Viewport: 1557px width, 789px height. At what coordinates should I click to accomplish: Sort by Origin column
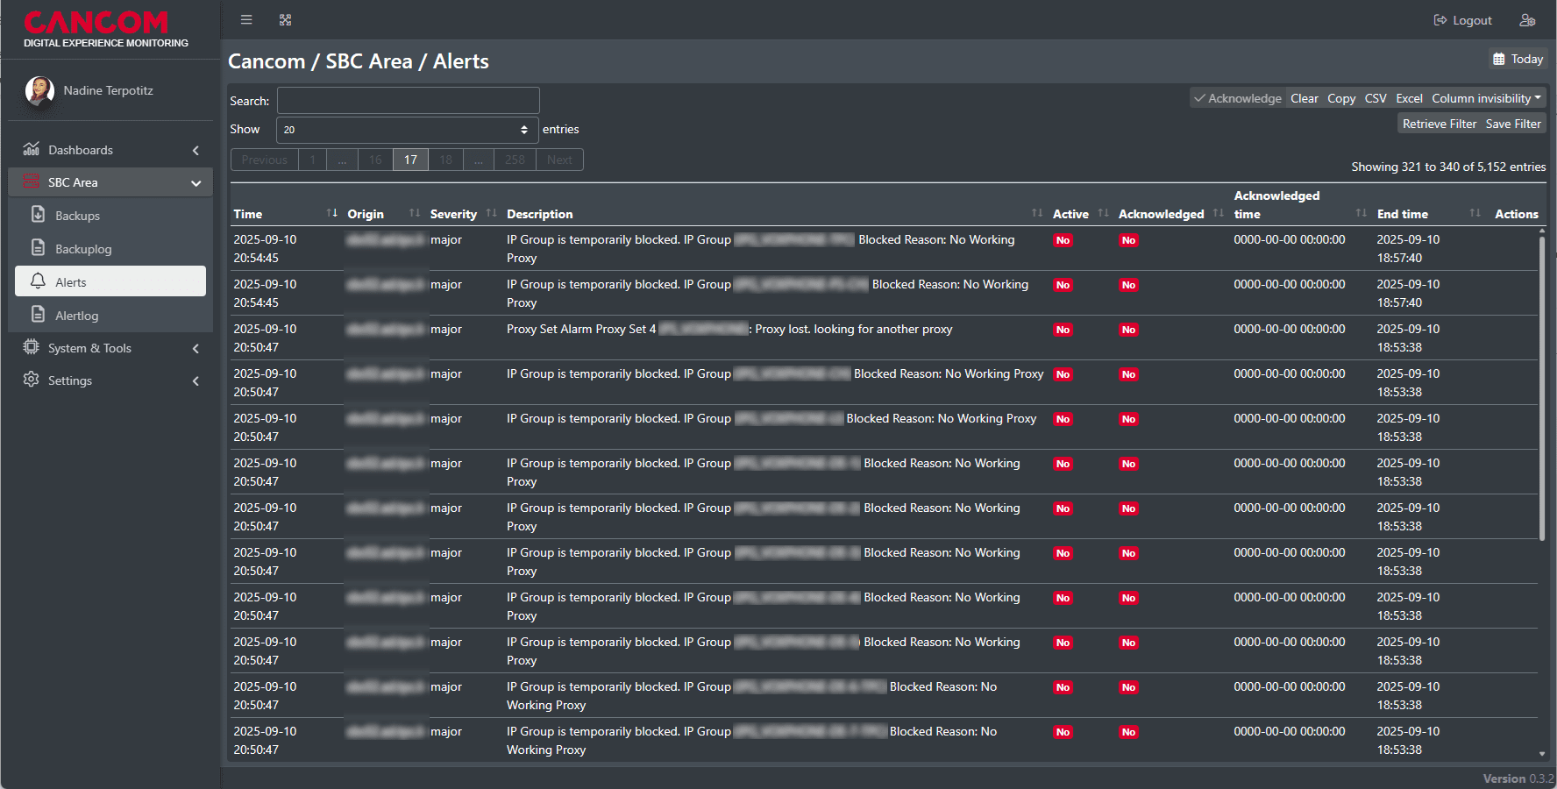(384, 214)
